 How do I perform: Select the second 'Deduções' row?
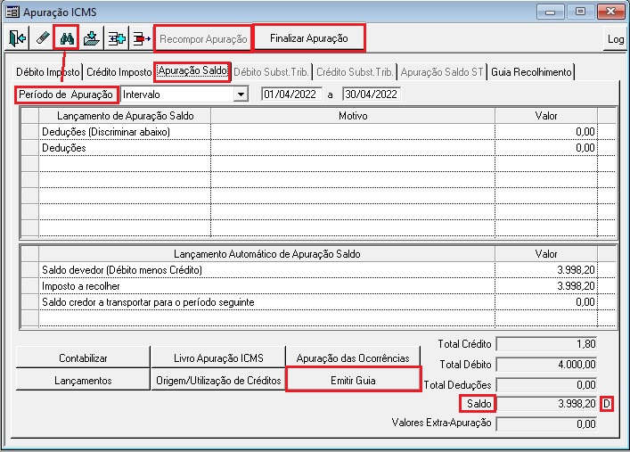point(318,148)
